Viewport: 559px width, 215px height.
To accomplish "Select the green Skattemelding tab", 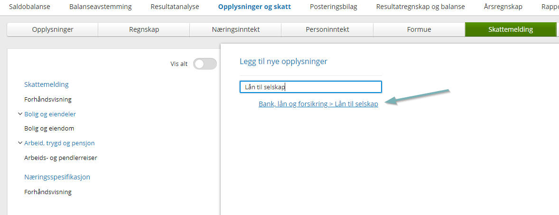I will click(x=511, y=29).
